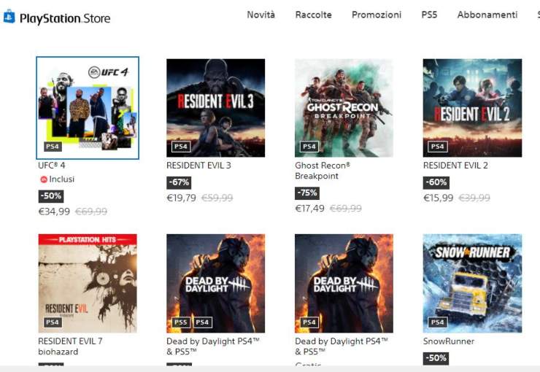Open the Ghost Recon Breakpoint cover art

[344, 108]
